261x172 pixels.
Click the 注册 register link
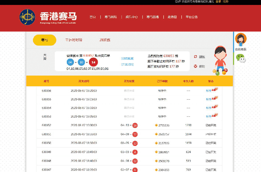(x=226, y=2)
